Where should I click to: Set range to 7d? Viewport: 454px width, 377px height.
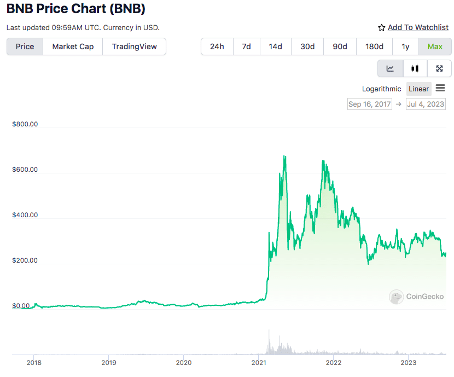246,47
